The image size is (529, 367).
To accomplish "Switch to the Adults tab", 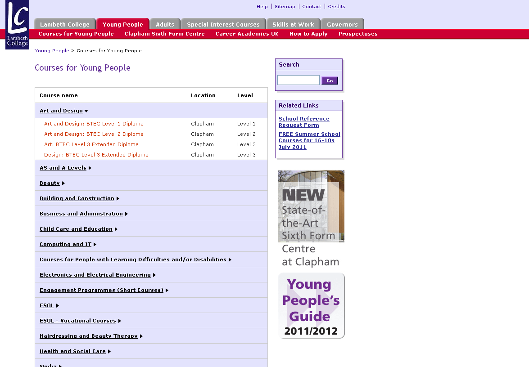I will click(x=165, y=24).
